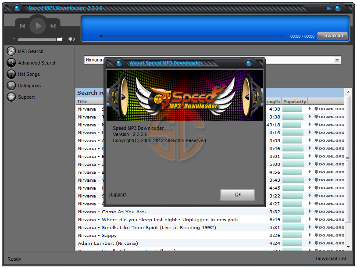357x269 pixels.
Task: Preview Where did you sleep last night
Action: pyautogui.click(x=310, y=219)
